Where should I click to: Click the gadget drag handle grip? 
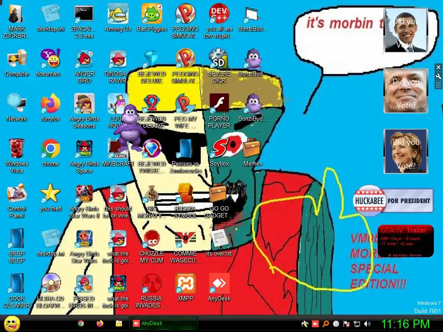pyautogui.click(x=438, y=85)
